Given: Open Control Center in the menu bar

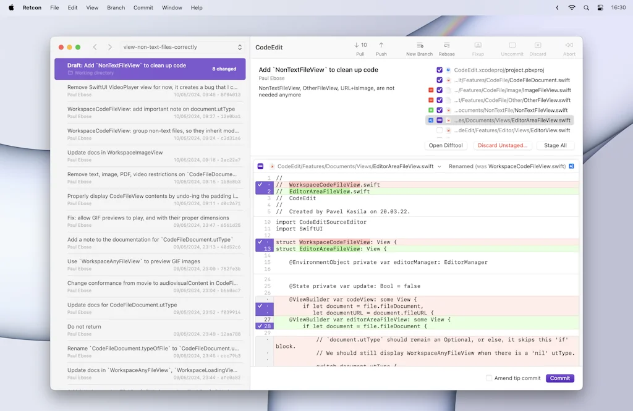Looking at the screenshot, I should pos(600,7).
